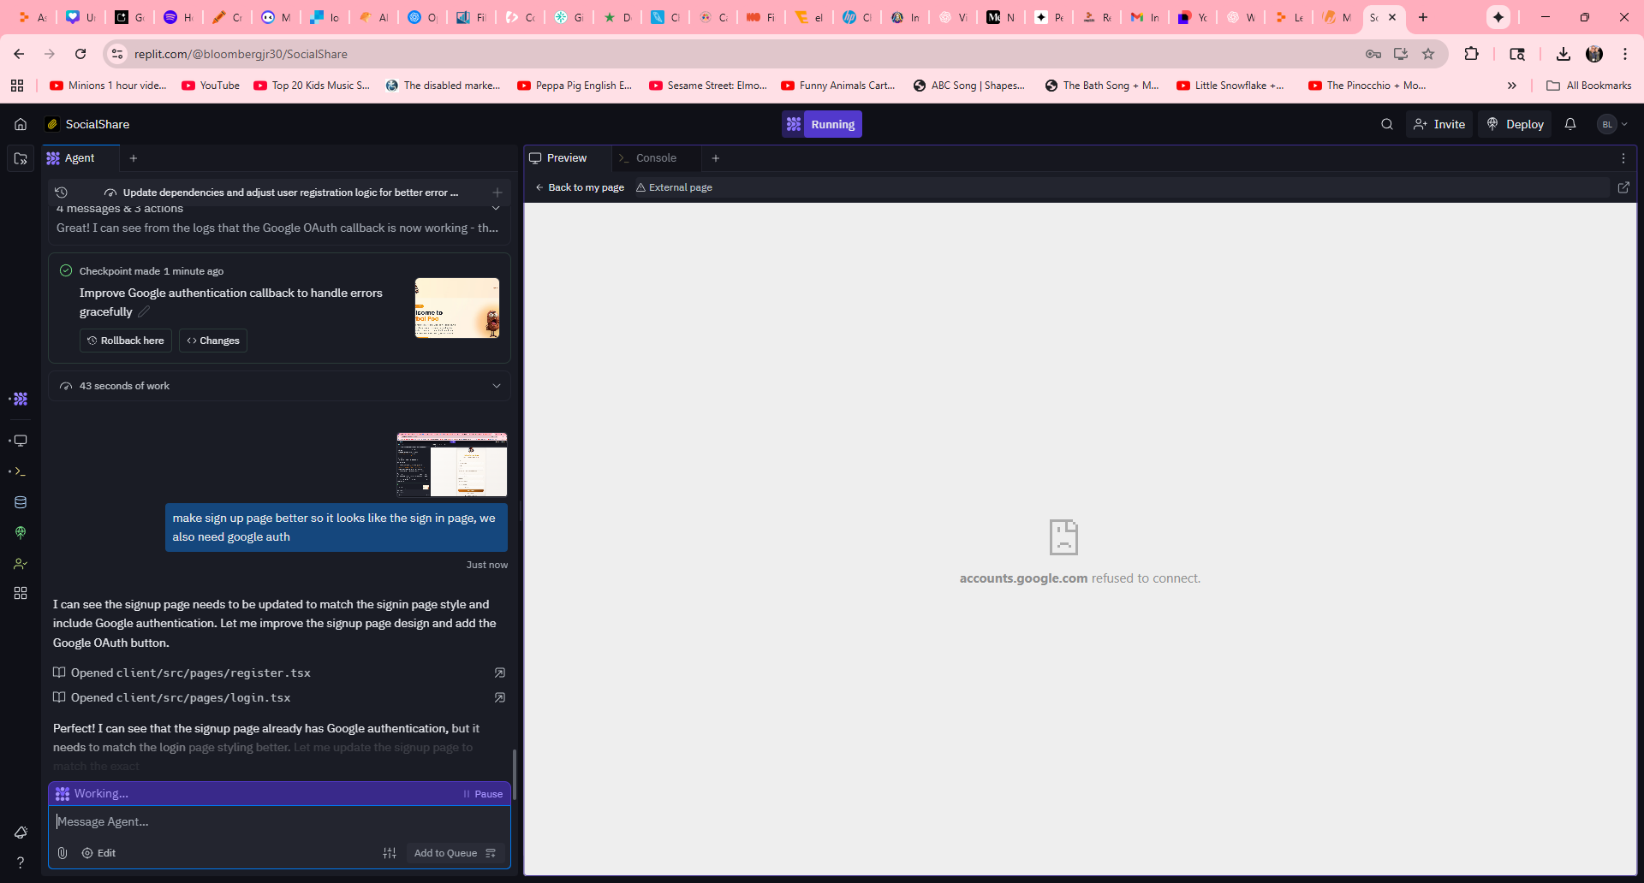The image size is (1644, 883).
Task: Open preview in a new browser tab
Action: 1623,187
